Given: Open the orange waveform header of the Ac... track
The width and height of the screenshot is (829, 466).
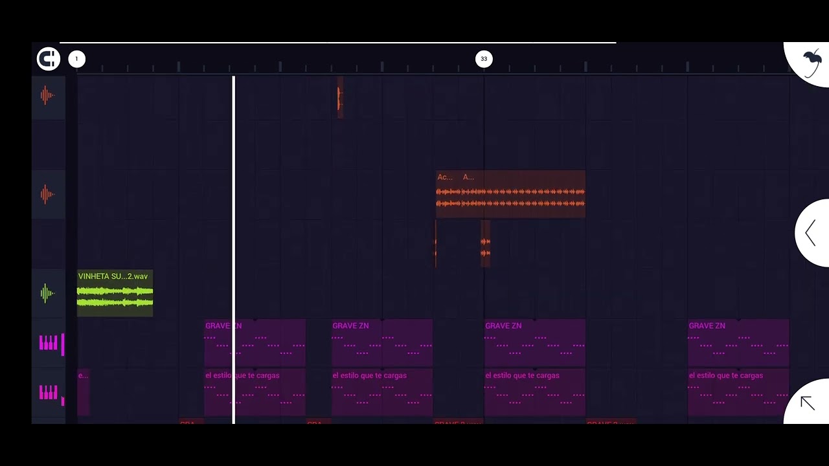Looking at the screenshot, I should [x=48, y=194].
